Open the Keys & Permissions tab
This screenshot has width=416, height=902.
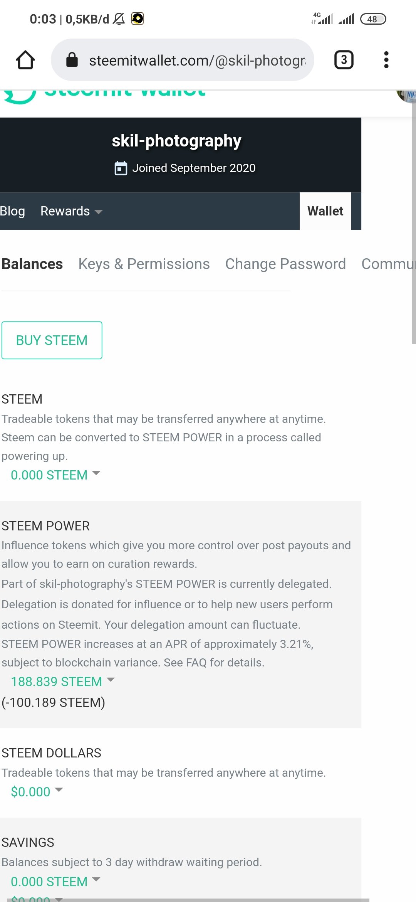pos(144,264)
